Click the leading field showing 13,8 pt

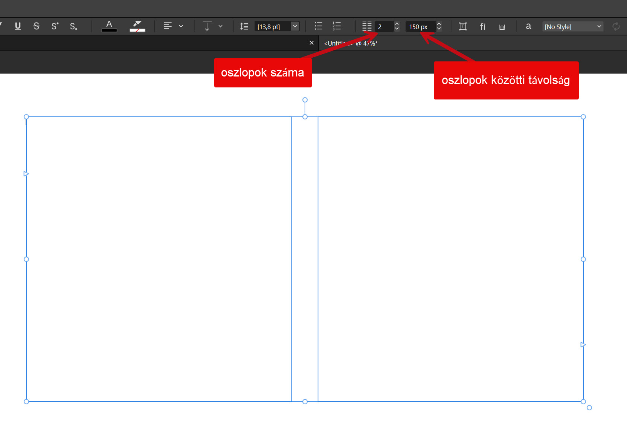pyautogui.click(x=272, y=26)
